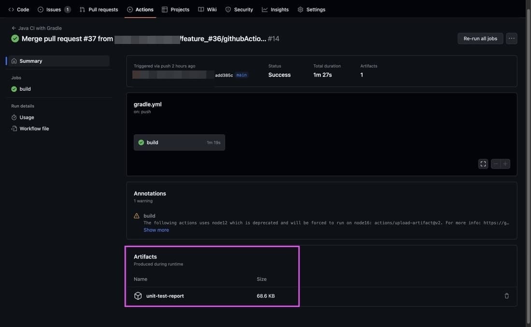
Task: Click Re-run all jobs button
Action: coord(480,39)
